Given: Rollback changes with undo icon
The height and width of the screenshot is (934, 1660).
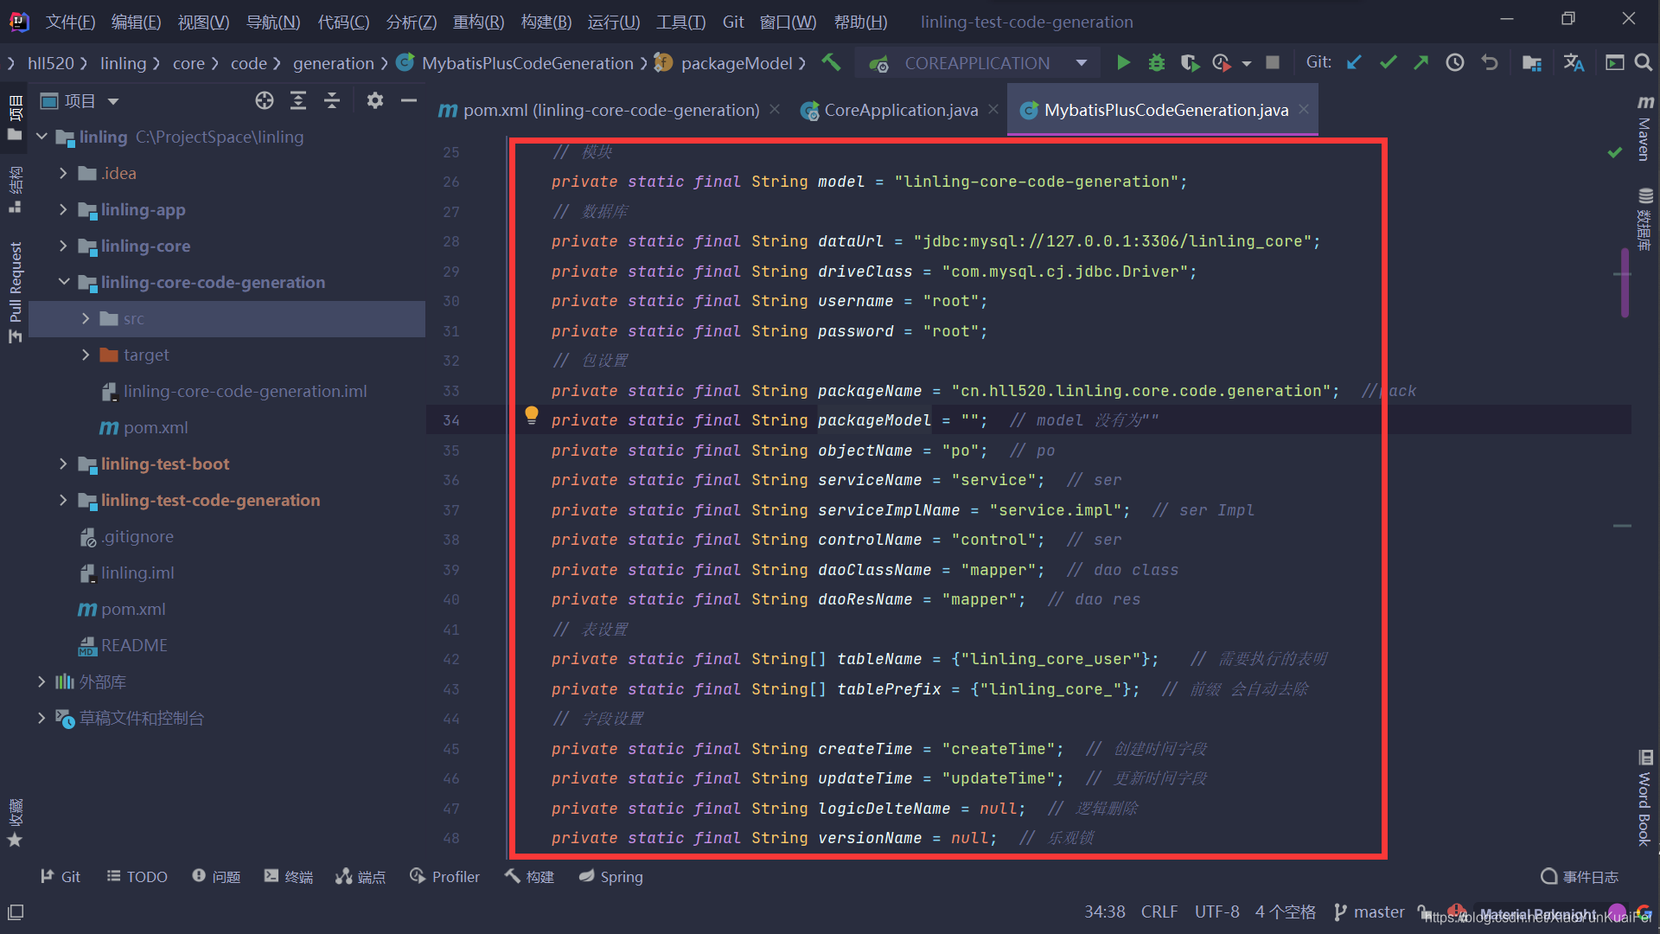Looking at the screenshot, I should [x=1489, y=63].
